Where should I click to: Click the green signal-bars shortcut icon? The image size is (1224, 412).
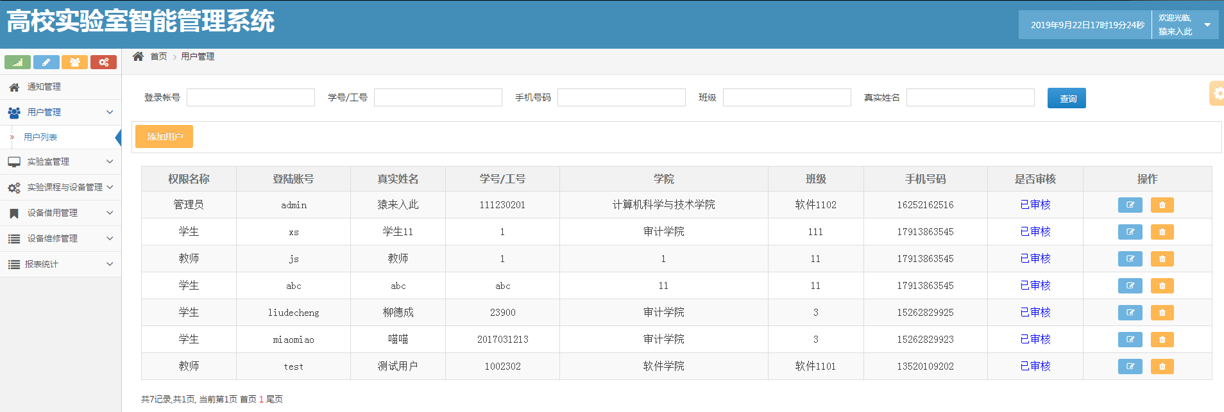17,62
